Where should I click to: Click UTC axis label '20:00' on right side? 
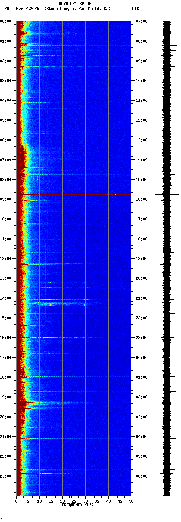[142, 278]
